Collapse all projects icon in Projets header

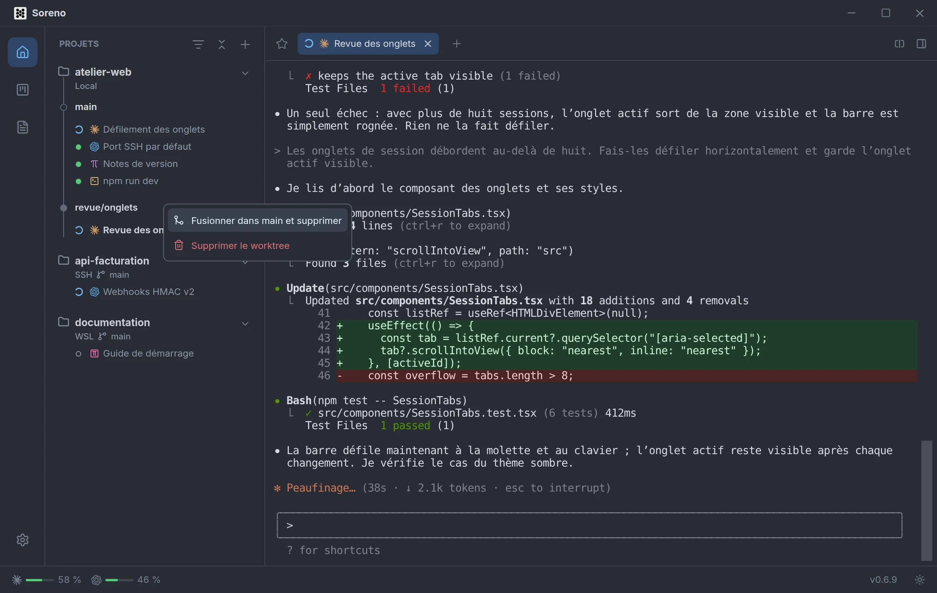pyautogui.click(x=222, y=44)
